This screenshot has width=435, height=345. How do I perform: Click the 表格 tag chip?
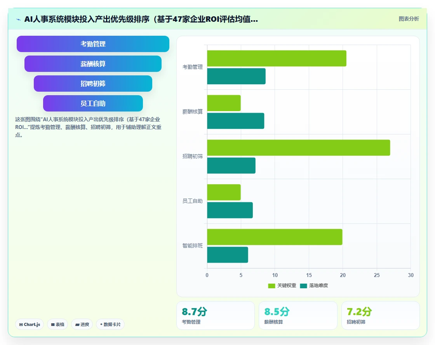(x=57, y=324)
